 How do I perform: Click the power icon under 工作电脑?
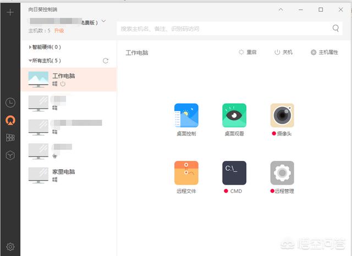click(63, 84)
